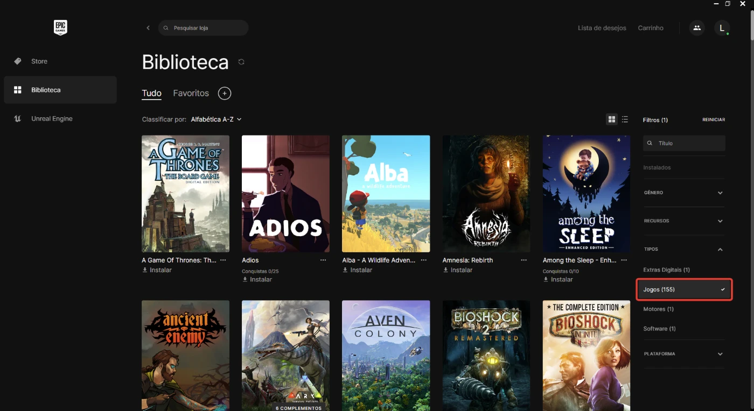
Task: Open the ARK Survival Evolved cover
Action: tap(285, 356)
